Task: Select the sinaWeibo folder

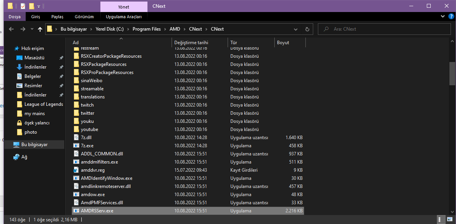Action: pos(188,80)
